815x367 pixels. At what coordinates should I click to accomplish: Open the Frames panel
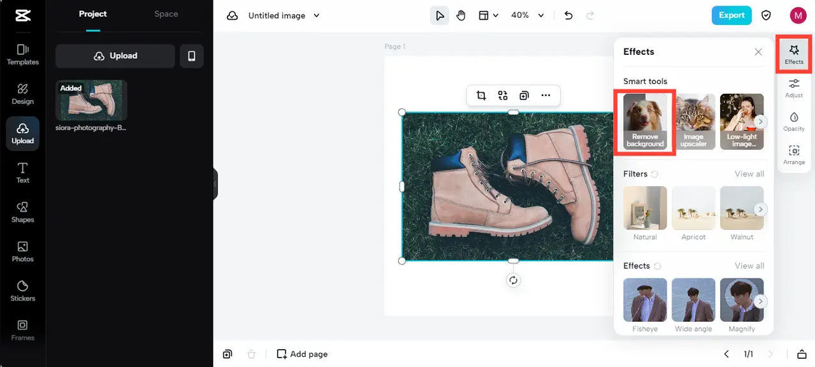click(x=22, y=331)
